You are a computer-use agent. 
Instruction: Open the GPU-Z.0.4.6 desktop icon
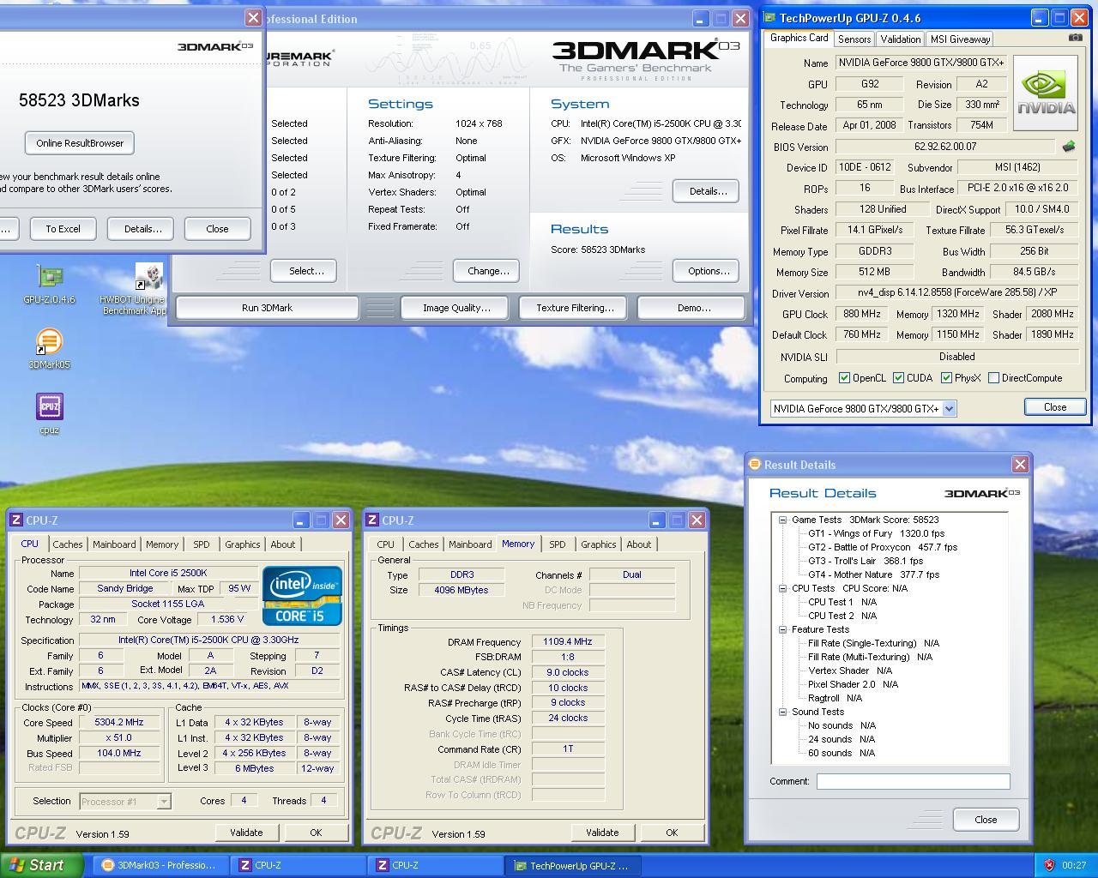tap(49, 284)
